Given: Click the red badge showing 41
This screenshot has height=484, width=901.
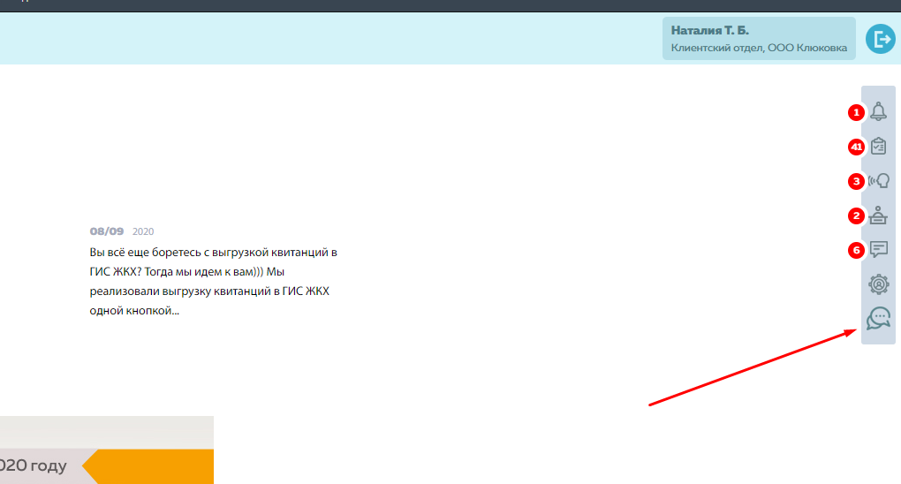Looking at the screenshot, I should tap(856, 147).
